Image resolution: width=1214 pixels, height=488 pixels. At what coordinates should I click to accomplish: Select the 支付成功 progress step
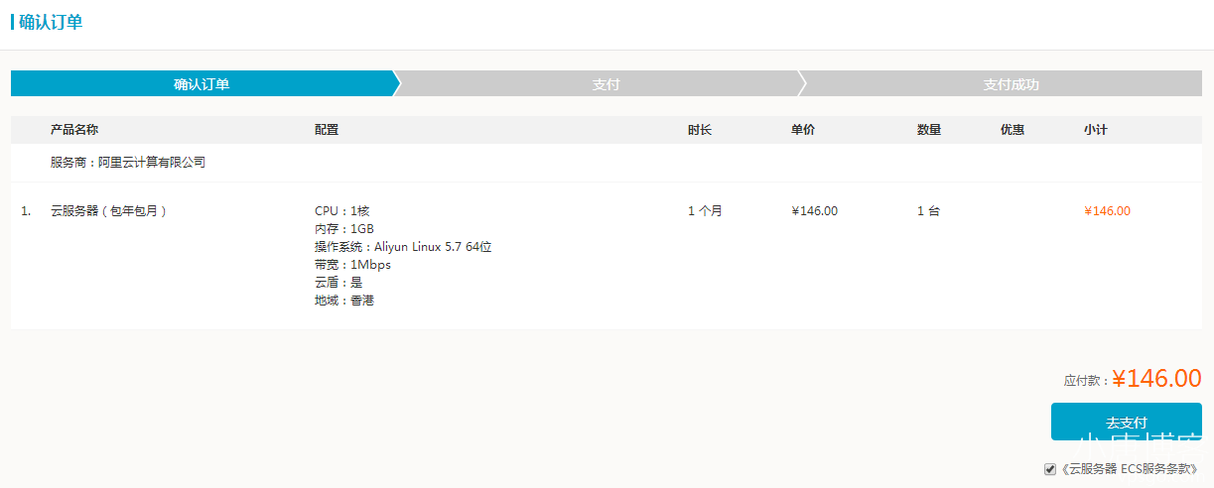tap(1011, 84)
